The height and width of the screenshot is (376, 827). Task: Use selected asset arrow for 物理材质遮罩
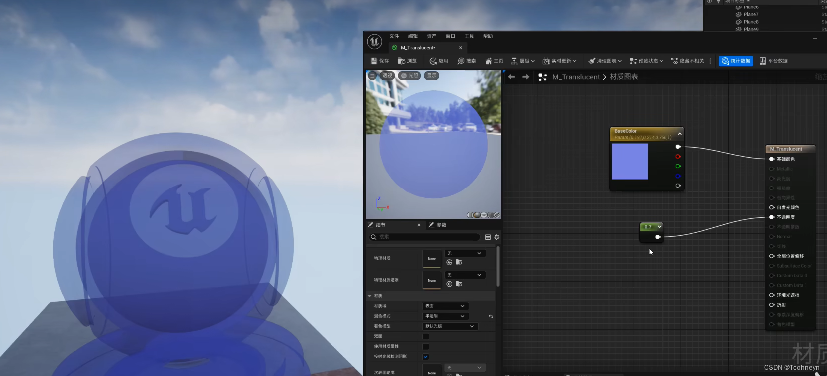[x=449, y=284]
